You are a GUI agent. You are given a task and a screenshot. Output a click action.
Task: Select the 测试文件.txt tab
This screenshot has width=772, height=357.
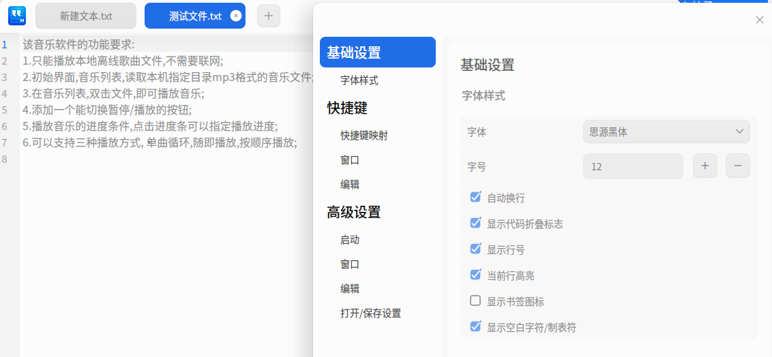coord(195,16)
